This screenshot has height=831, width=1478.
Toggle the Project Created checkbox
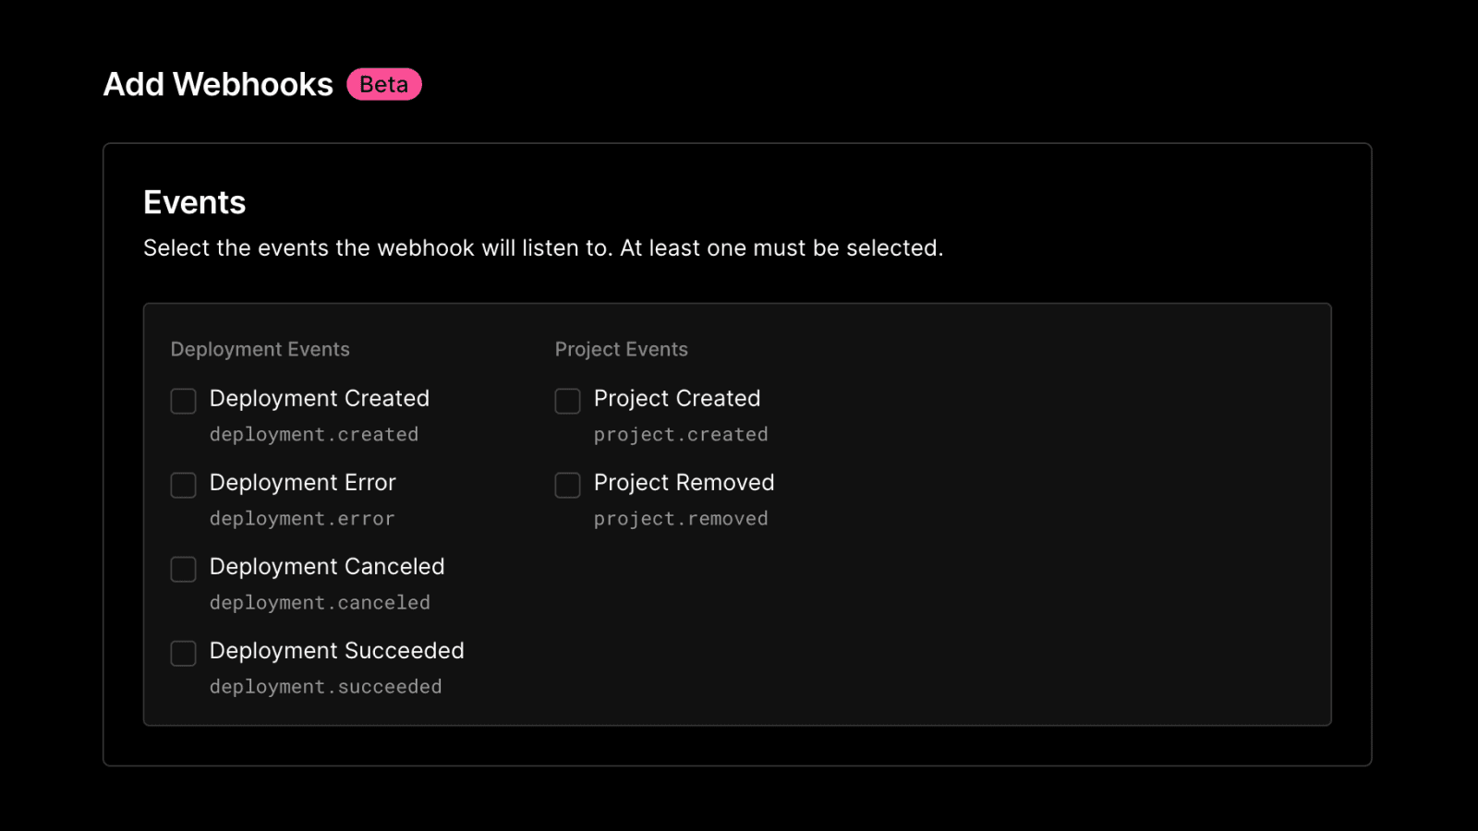click(x=567, y=401)
